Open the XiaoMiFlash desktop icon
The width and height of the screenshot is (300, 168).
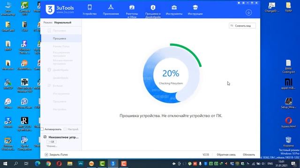point(24,65)
